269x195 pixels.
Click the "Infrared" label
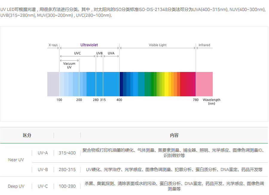(x=204, y=45)
